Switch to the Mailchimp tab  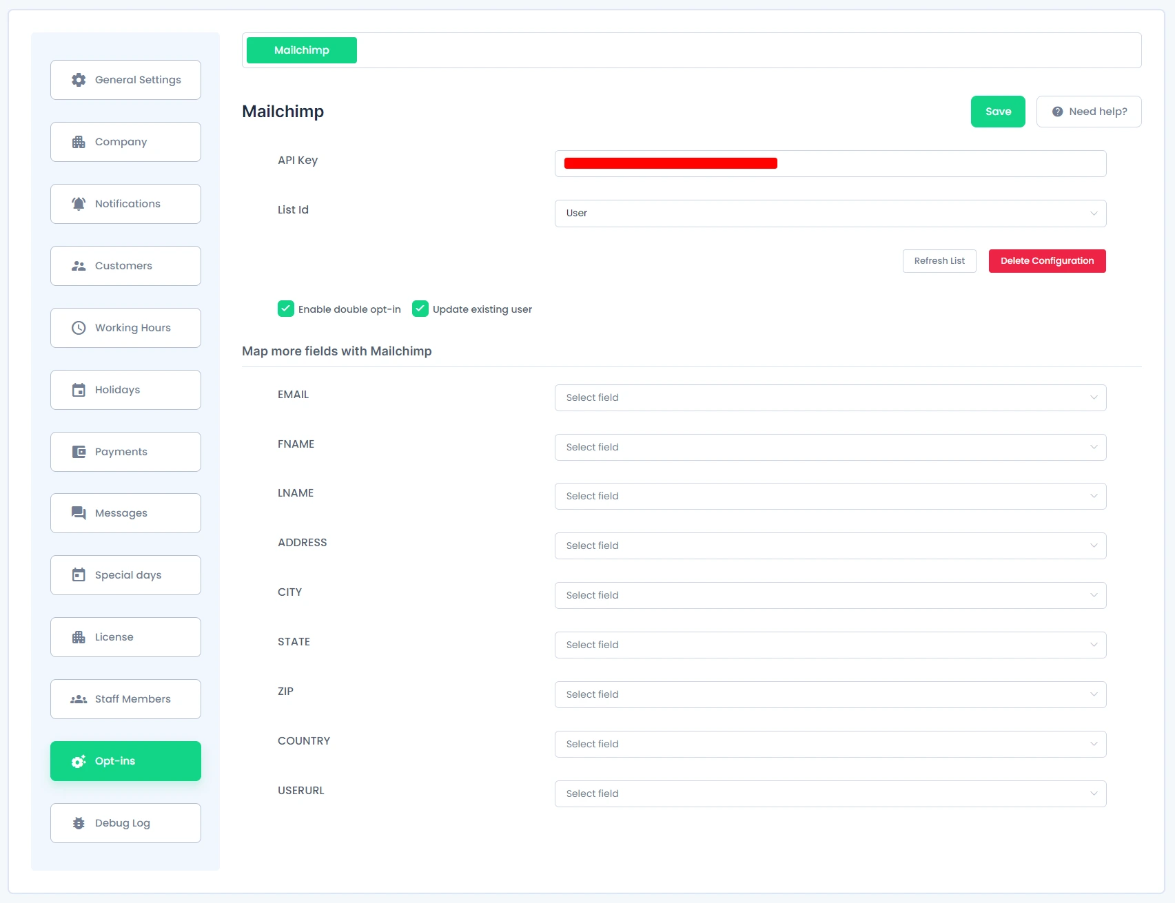[302, 50]
